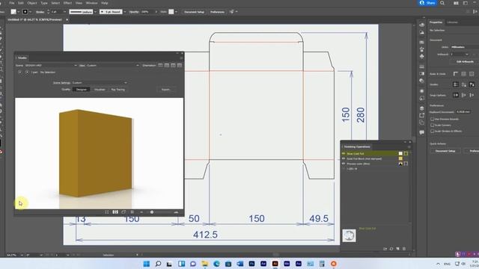
Task: Click Preferences in the control bar
Action: pyautogui.click(x=217, y=12)
